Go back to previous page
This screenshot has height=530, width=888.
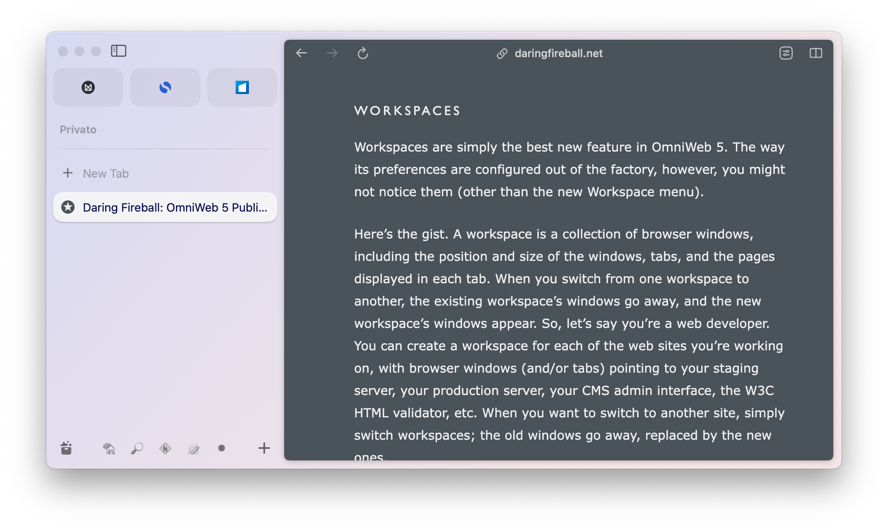[x=302, y=53]
